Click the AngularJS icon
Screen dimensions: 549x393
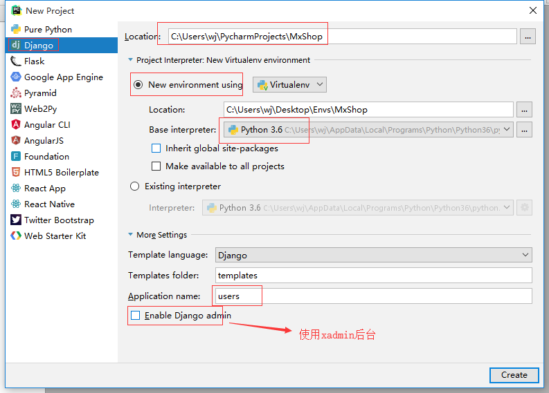16,140
